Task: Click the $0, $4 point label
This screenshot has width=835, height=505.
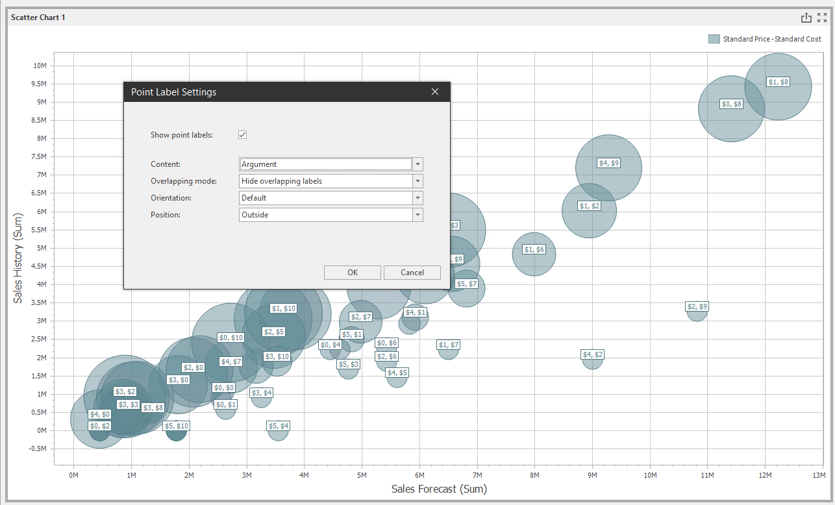Action: coord(330,345)
